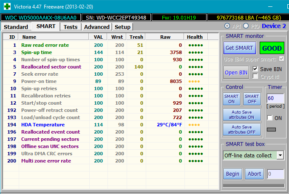
Task: Click the SMART ON button
Action: (231, 99)
